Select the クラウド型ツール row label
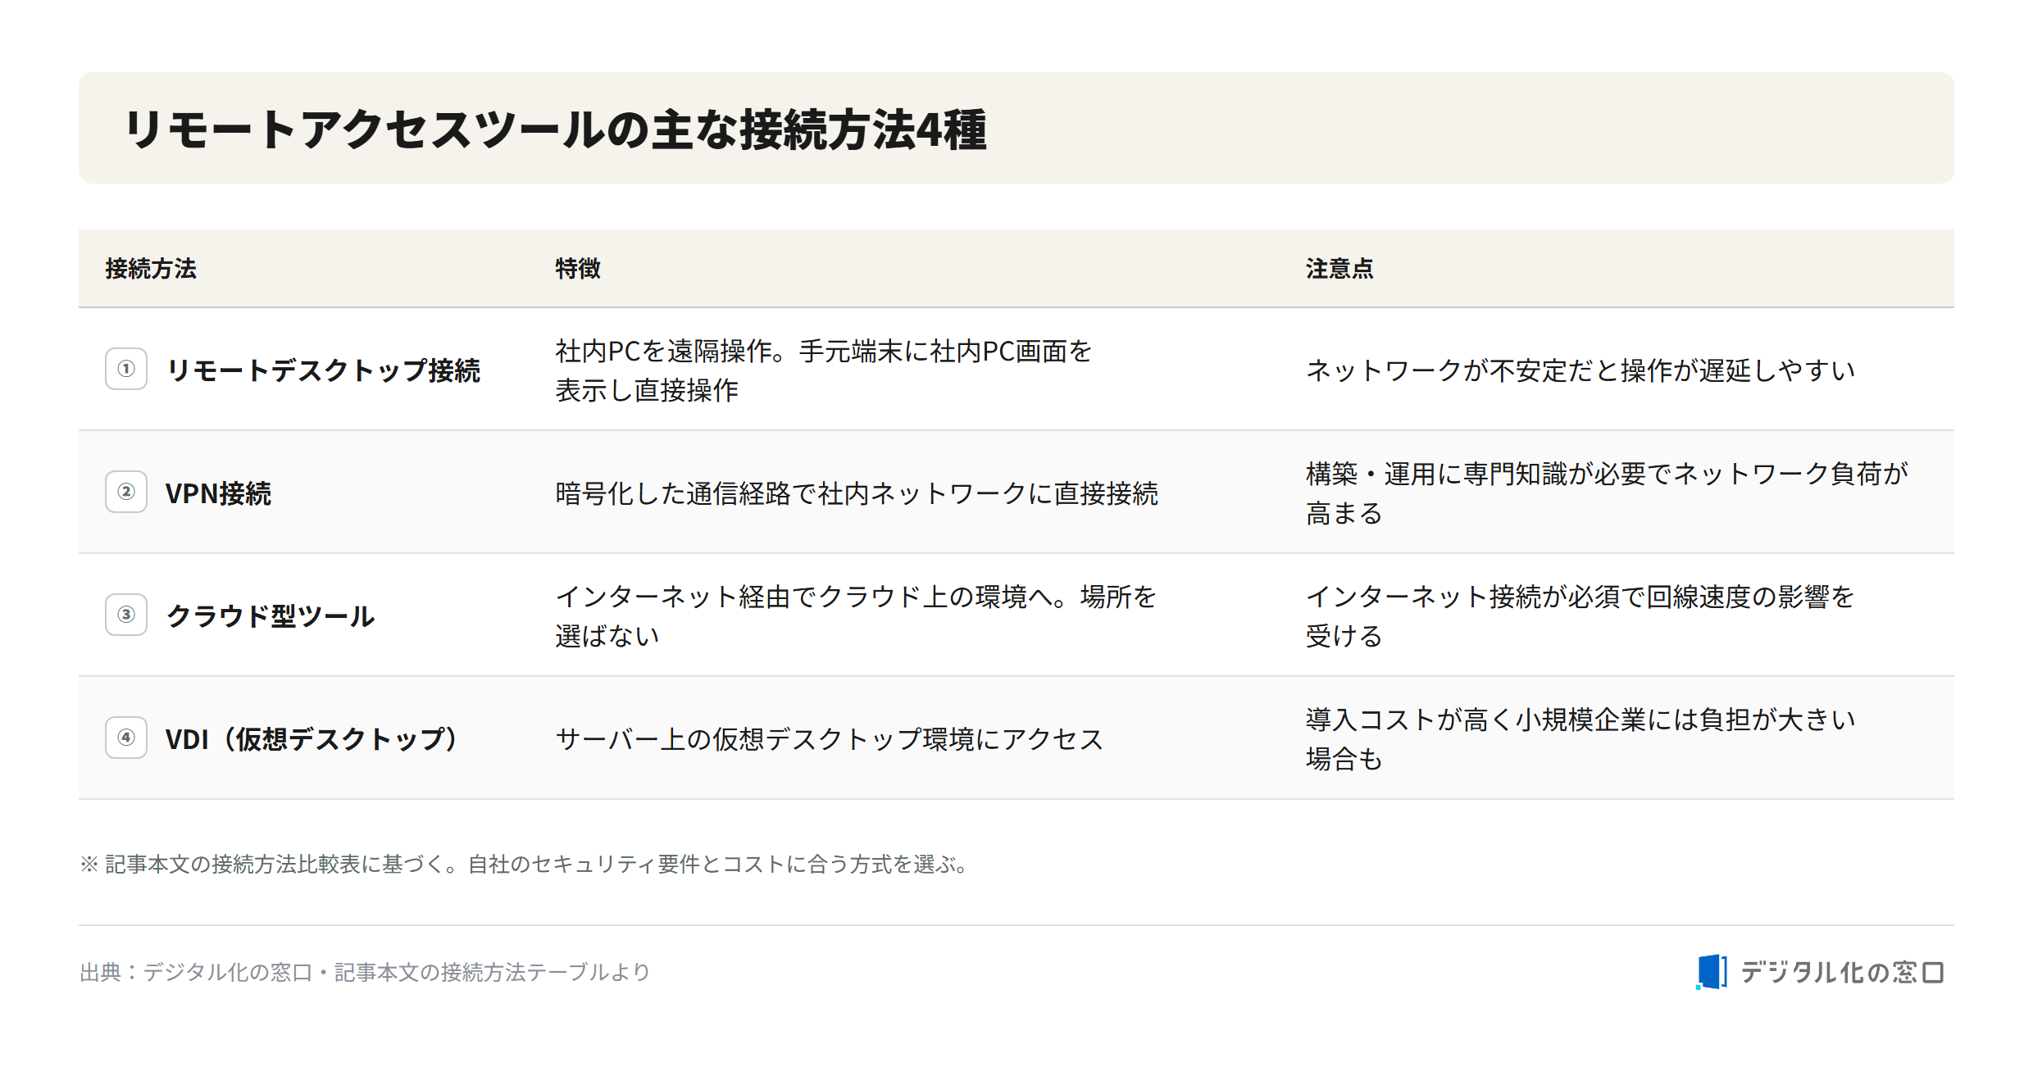This screenshot has width=2033, height=1067. pos(271,616)
